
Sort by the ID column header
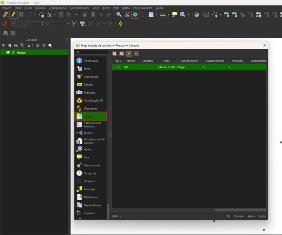[x=118, y=61]
